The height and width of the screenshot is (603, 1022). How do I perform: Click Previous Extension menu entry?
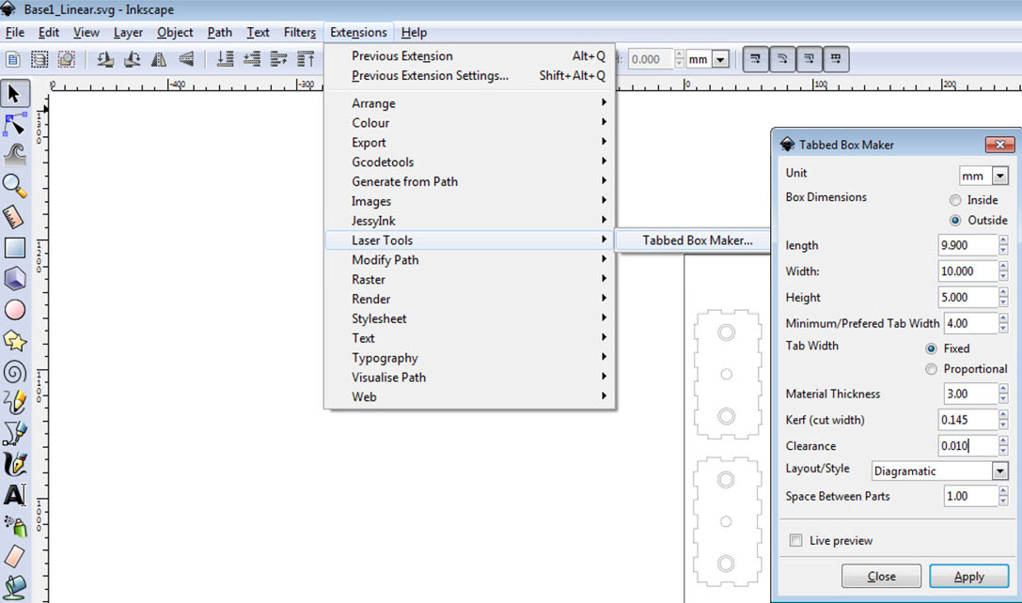469,56
